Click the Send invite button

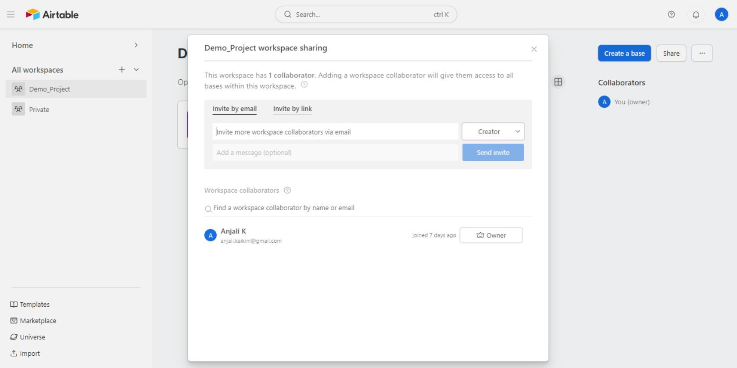click(493, 152)
